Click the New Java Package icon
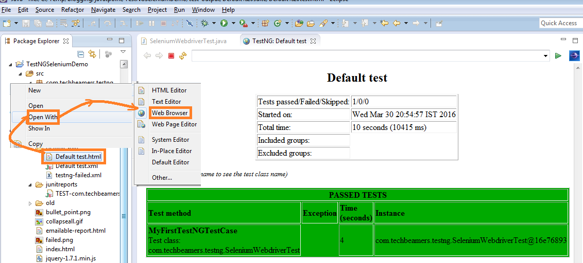 [x=265, y=23]
